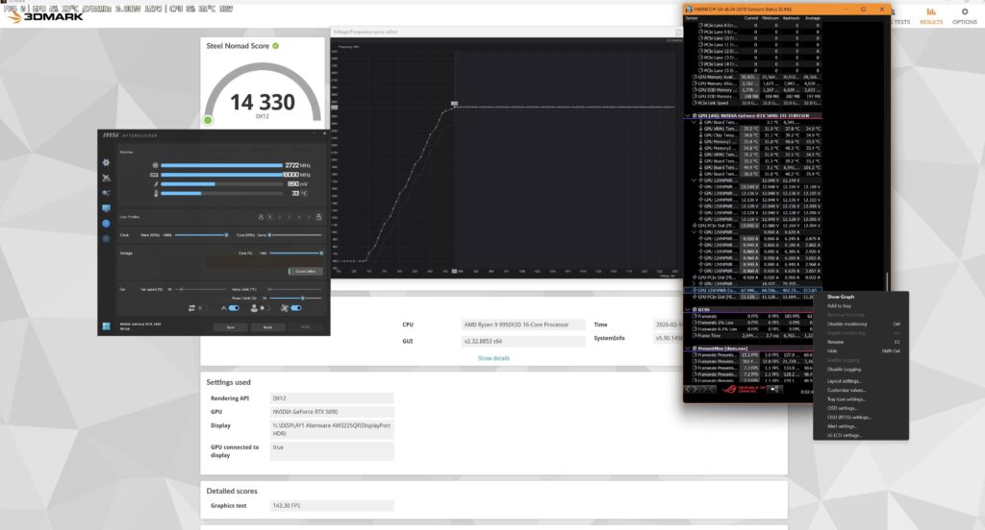
Task: Click the Steel Nomad score 14 330
Action: 263,102
